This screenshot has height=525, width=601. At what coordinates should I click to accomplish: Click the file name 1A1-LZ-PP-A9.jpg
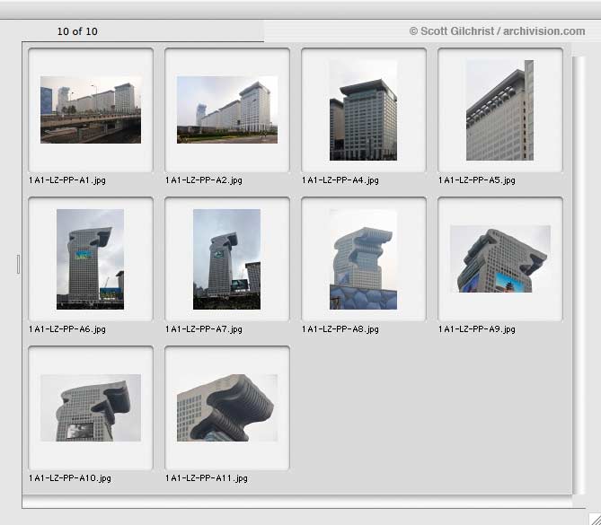(477, 329)
